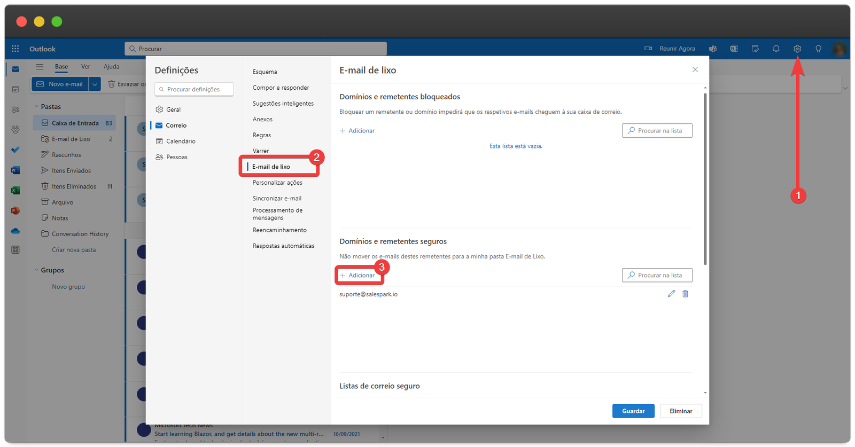Collapse the Grupos section
Screen dimensions: 855x447
coord(36,270)
